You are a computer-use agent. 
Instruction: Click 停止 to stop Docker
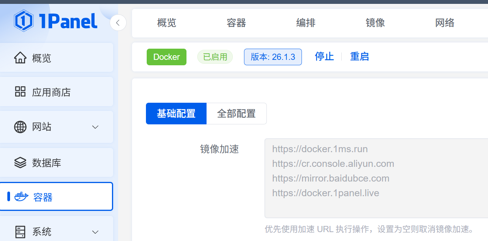pyautogui.click(x=324, y=56)
